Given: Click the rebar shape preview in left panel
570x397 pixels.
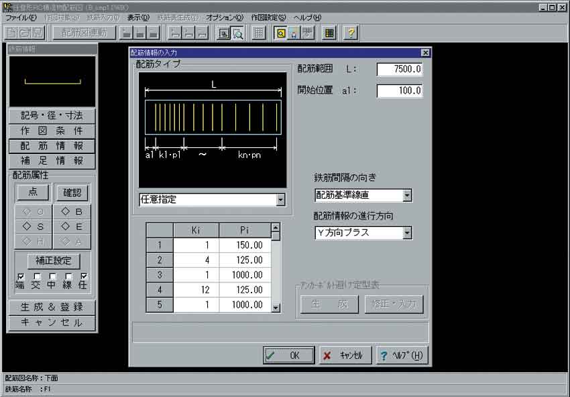Looking at the screenshot, I should tap(52, 81).
